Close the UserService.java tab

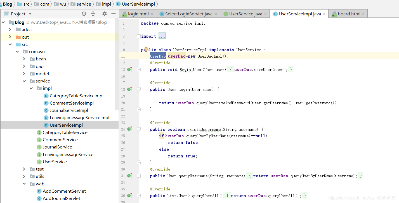point(265,14)
